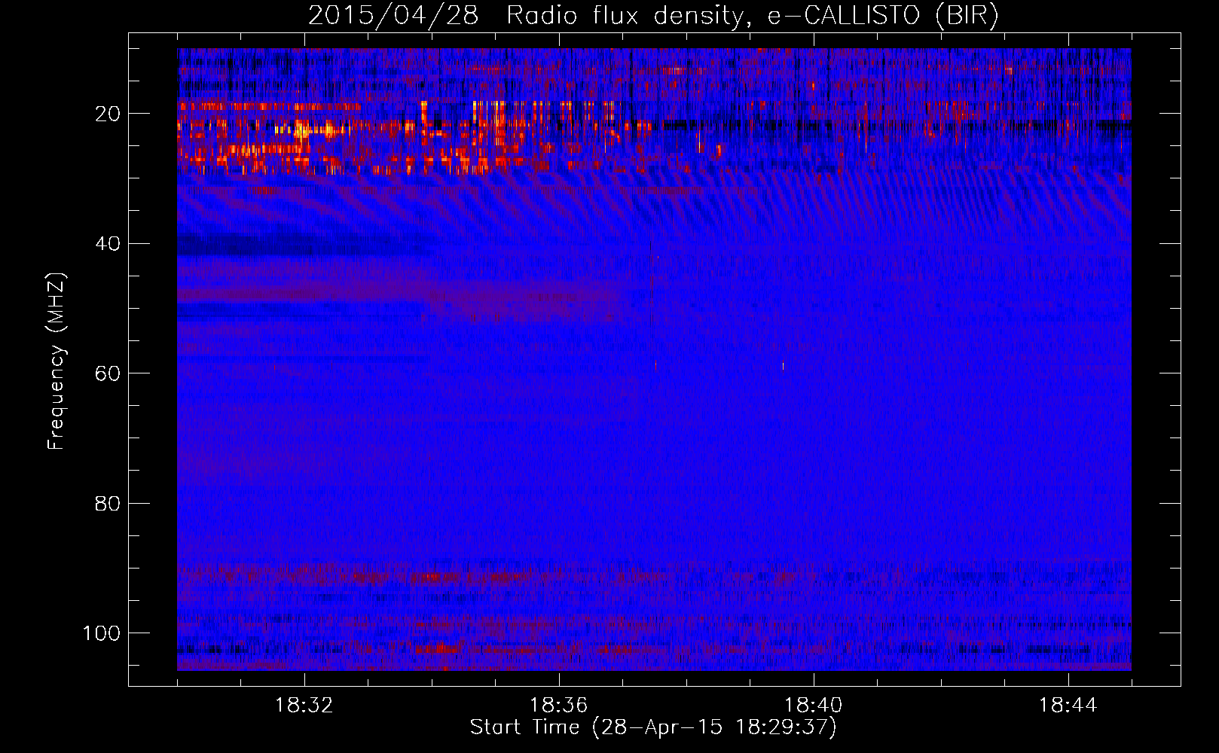1219x753 pixels.
Task: Click the '40' frequency tick label
Action: pos(108,244)
